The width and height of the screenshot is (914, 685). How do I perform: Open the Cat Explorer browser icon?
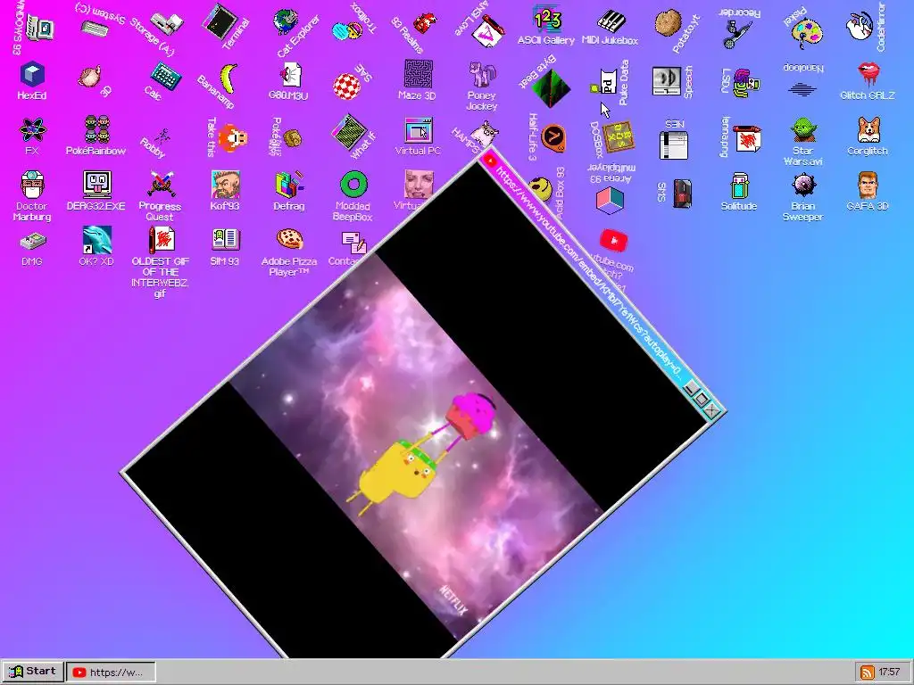click(286, 22)
